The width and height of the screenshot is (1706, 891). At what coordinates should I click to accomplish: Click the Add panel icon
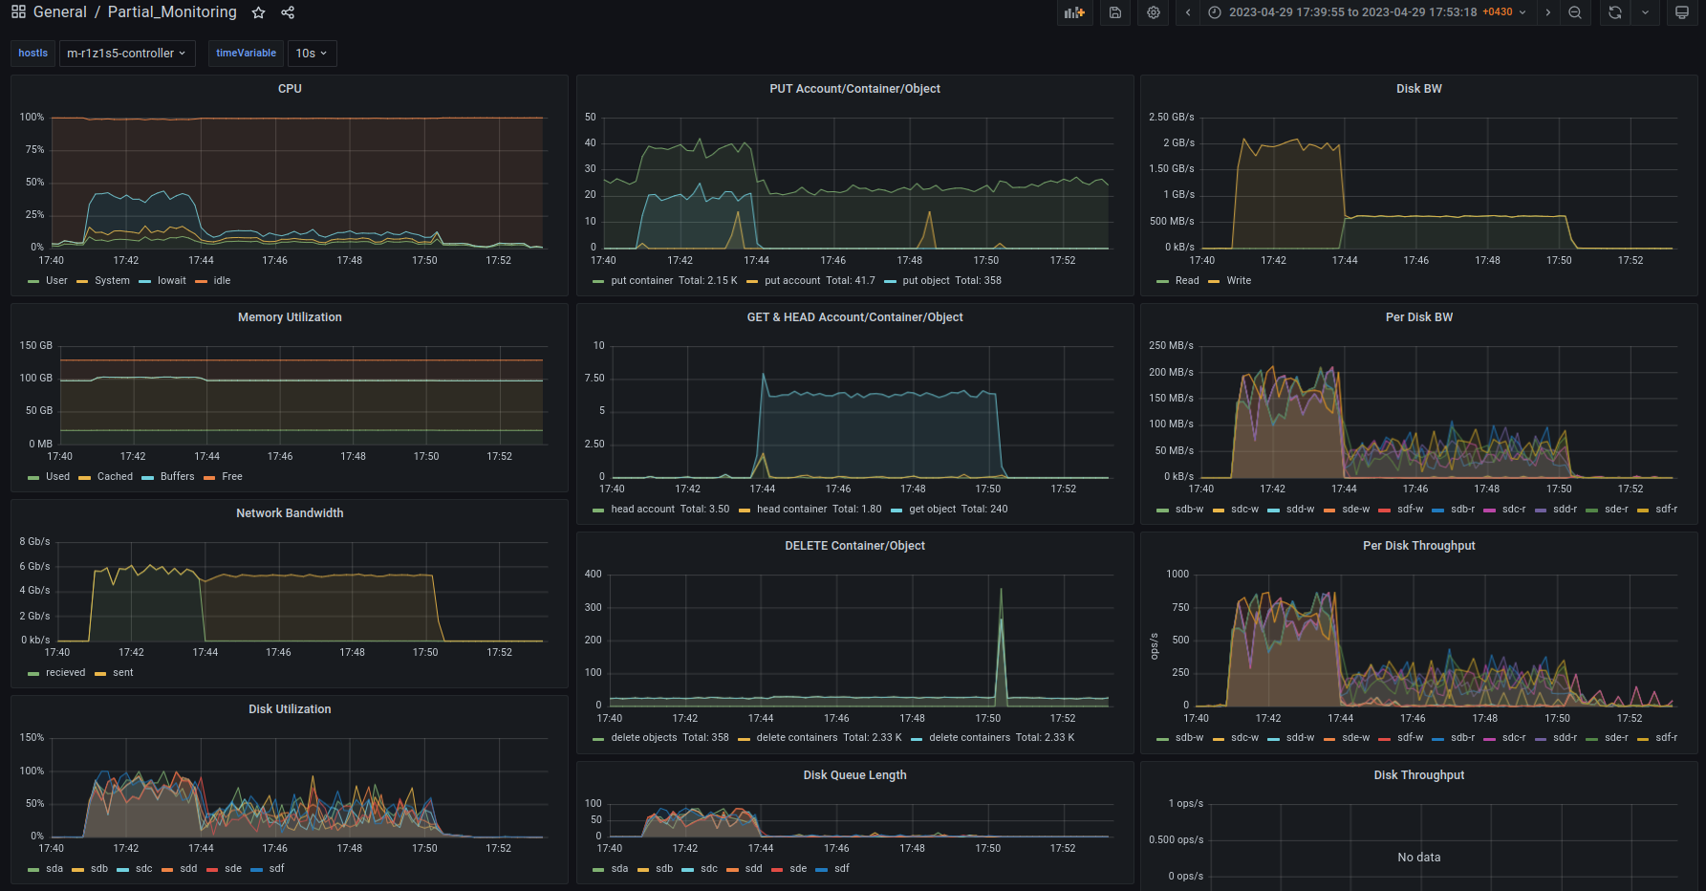1074,12
